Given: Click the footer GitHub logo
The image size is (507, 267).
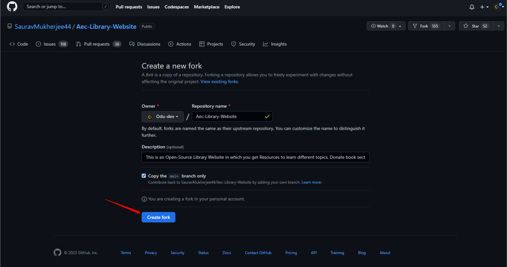Looking at the screenshot, I should coord(57,252).
